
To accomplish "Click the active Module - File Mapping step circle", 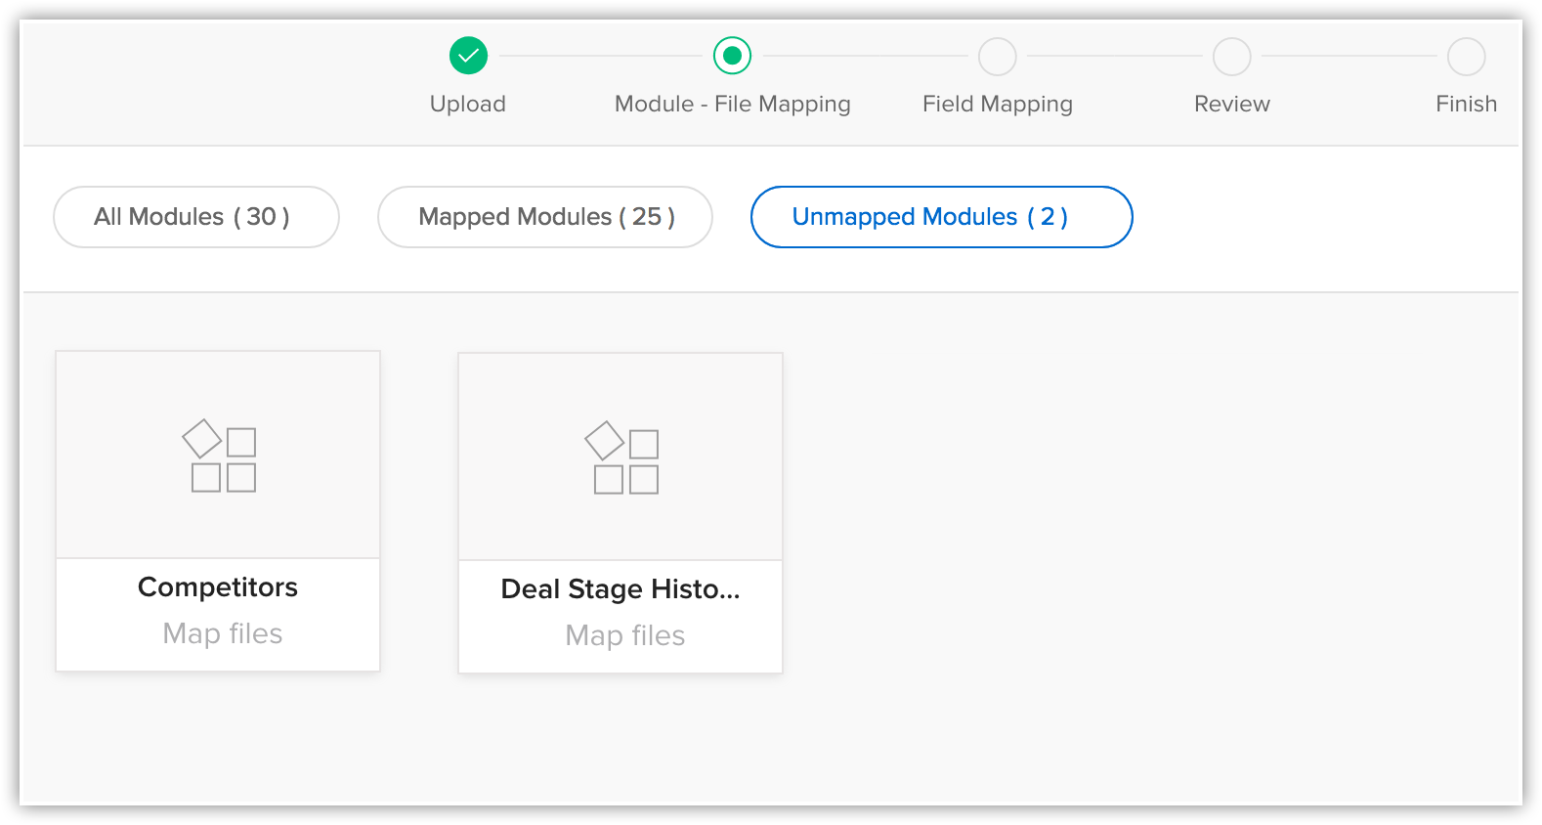I will 732,56.
